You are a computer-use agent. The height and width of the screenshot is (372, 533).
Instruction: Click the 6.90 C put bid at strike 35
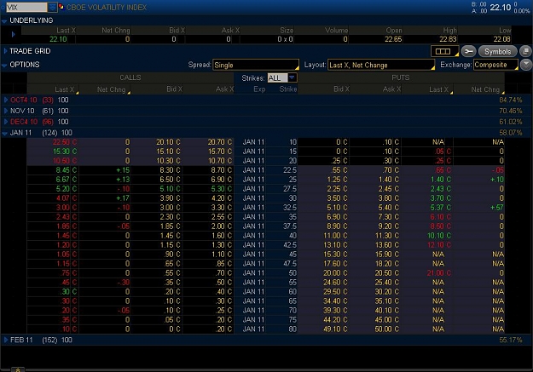[337, 216]
